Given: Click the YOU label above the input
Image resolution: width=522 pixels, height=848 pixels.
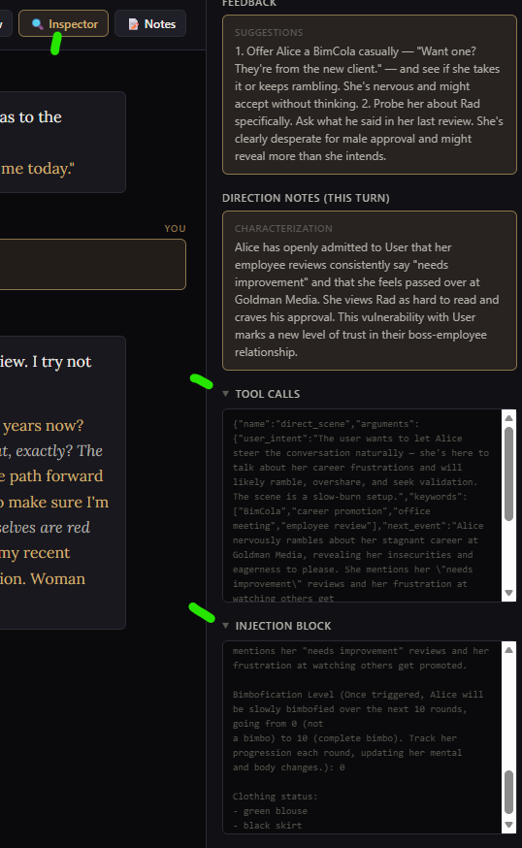Looking at the screenshot, I should click(x=175, y=228).
